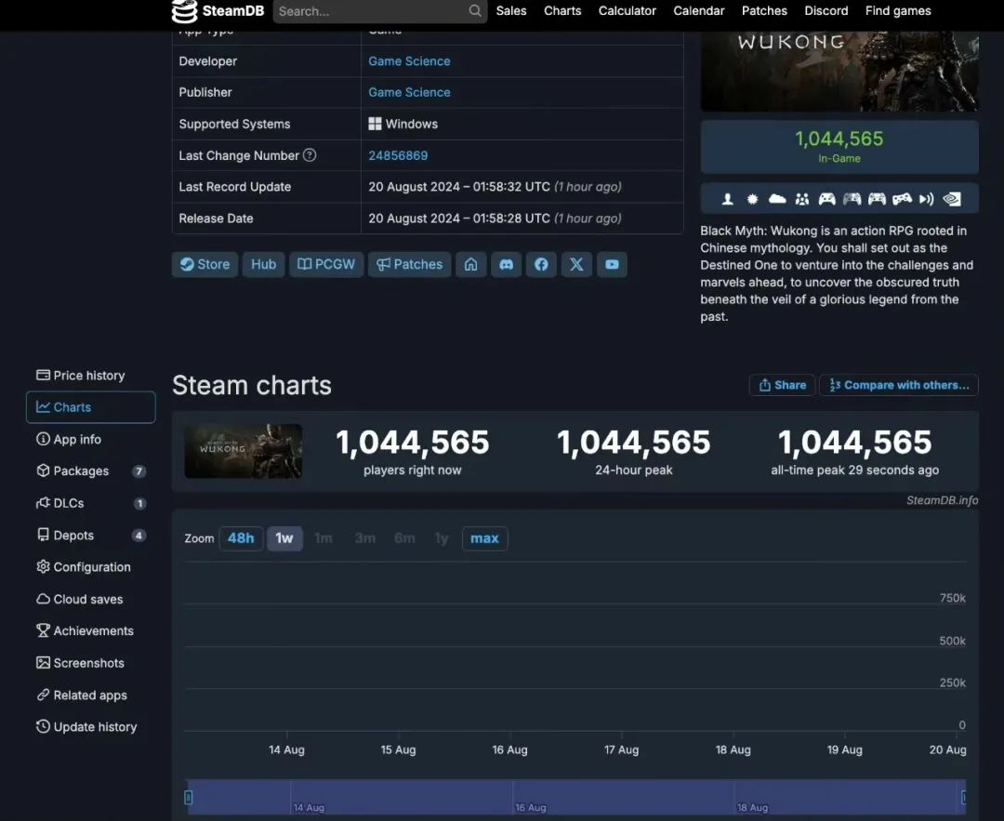Click the search magnifier icon

pos(475,11)
